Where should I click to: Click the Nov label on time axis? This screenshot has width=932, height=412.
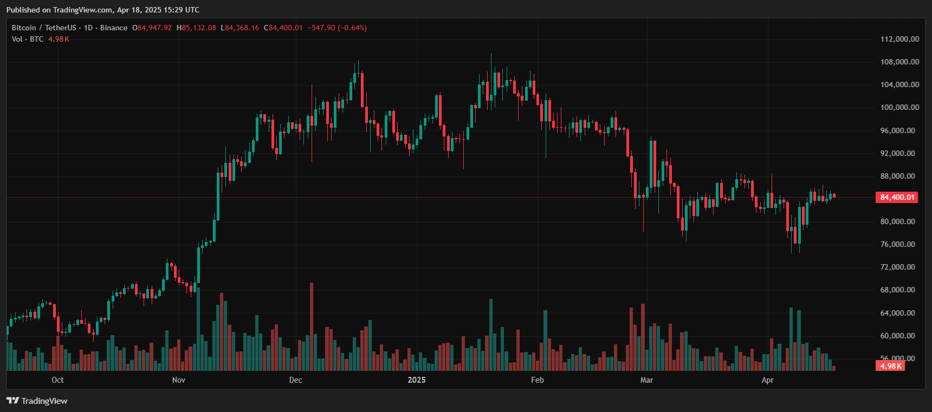179,380
